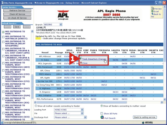Click the Preview page icon

point(152,8)
